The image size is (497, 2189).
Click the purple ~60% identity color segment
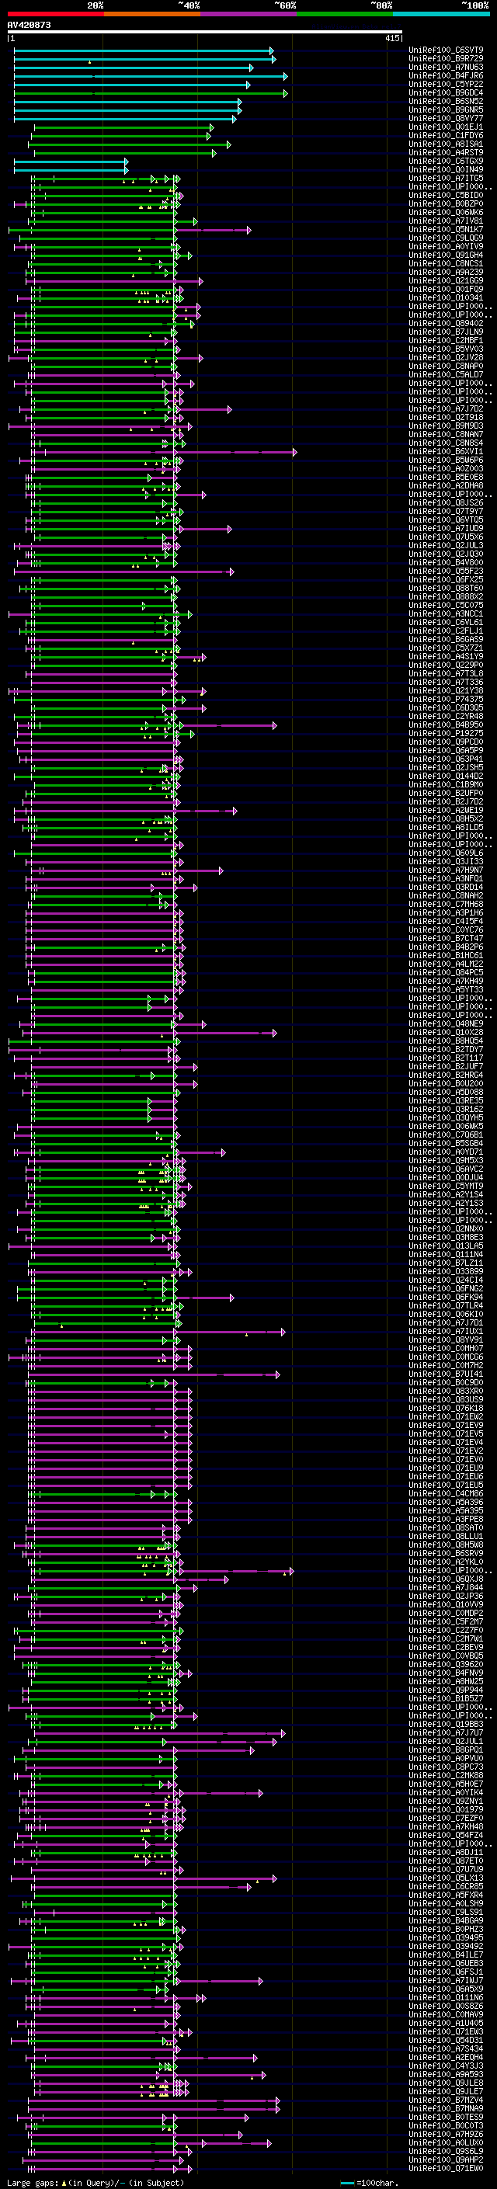pos(248,14)
